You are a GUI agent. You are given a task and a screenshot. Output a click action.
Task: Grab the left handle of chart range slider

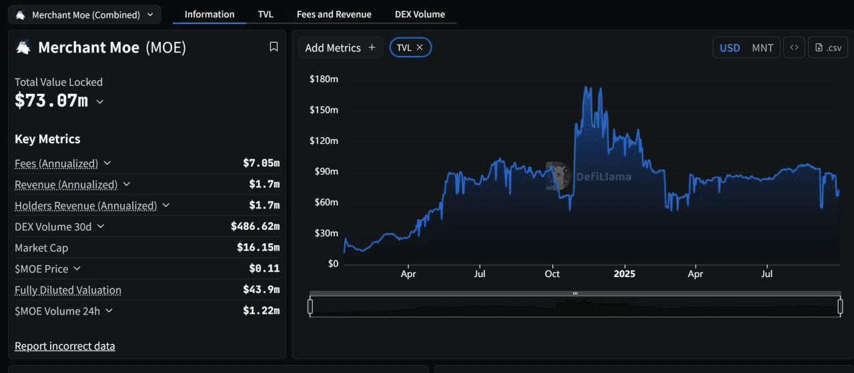[310, 306]
